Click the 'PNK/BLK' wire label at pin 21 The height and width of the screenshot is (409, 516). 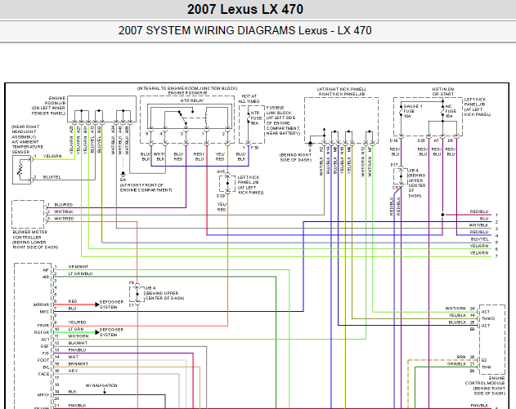77,406
